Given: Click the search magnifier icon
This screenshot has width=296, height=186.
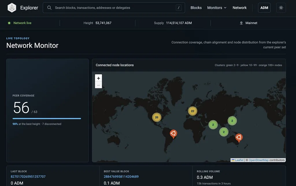Looking at the screenshot, I should click(x=49, y=8).
